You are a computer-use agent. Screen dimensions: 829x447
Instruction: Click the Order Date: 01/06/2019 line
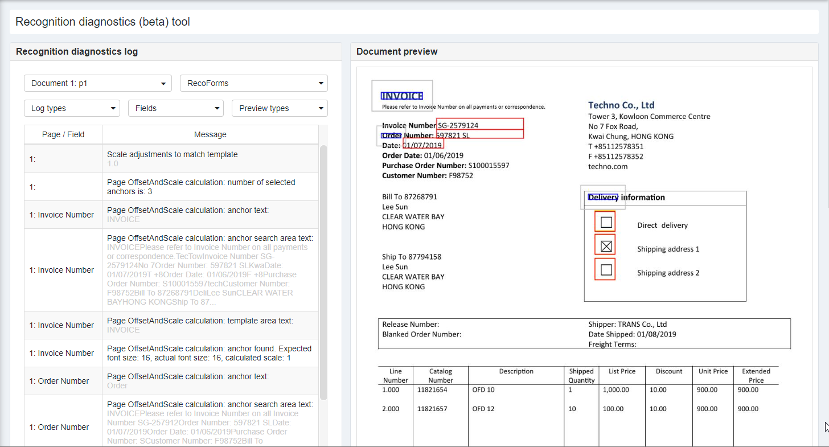coord(422,155)
